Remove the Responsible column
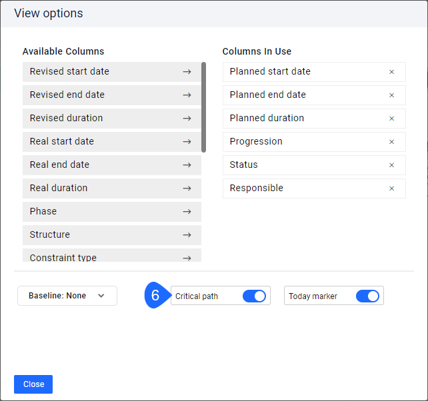 pos(391,189)
